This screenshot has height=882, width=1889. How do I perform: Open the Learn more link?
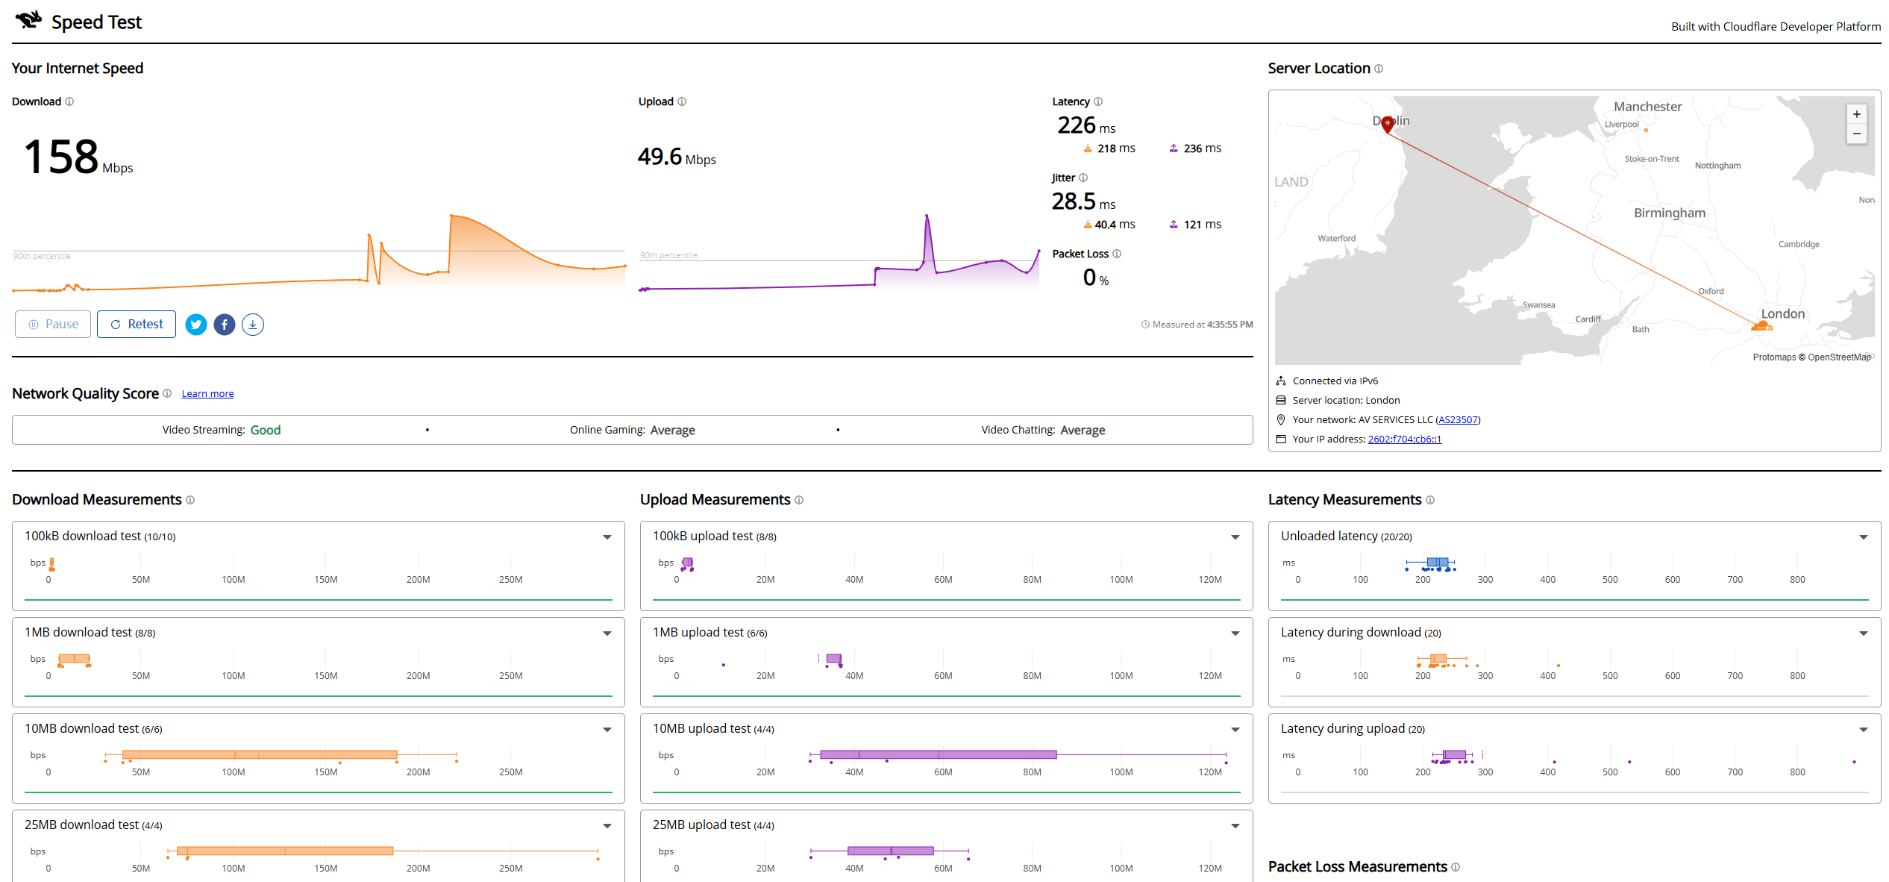207,394
